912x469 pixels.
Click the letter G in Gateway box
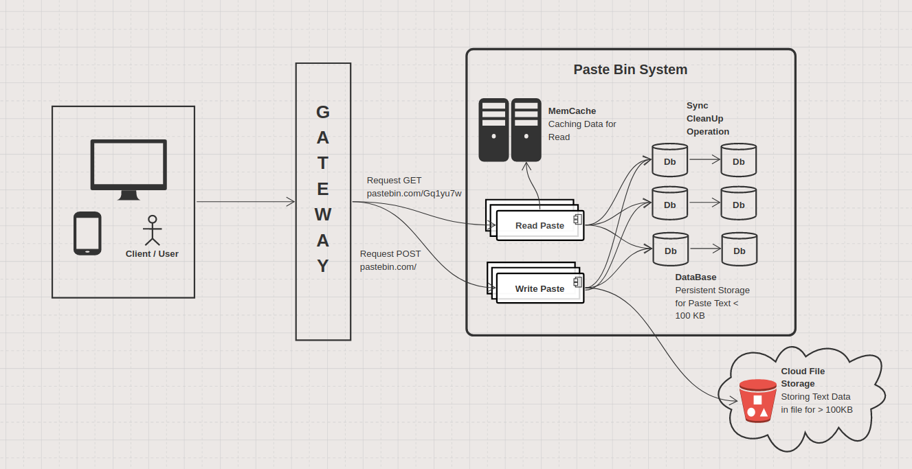click(323, 112)
